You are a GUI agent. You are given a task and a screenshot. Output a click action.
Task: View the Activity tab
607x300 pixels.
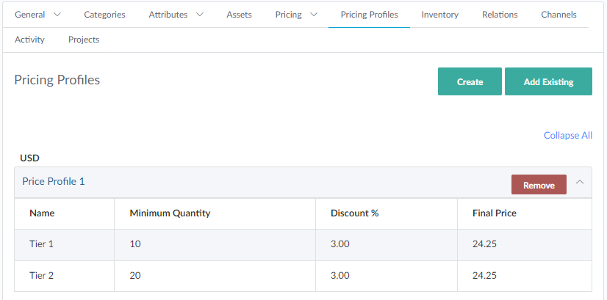(x=29, y=40)
